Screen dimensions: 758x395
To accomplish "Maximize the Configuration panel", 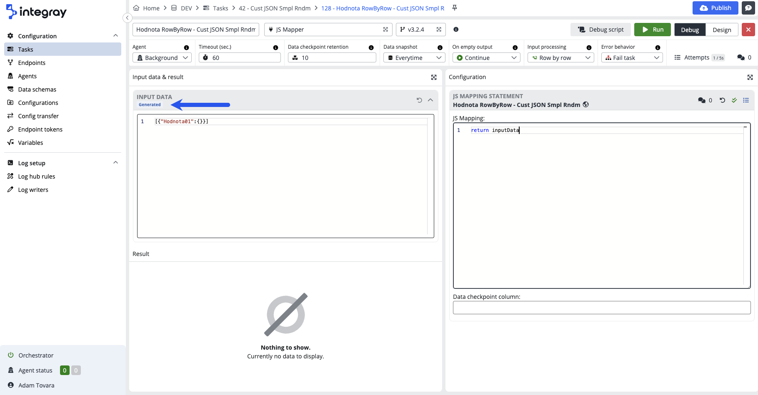I will coord(750,77).
